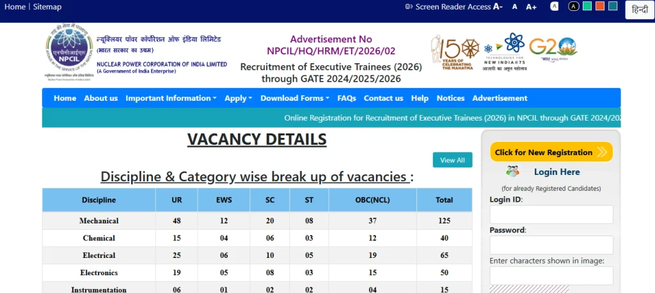This screenshot has width=655, height=293.
Task: Click the Mechanical discipline cell
Action: pyautogui.click(x=99, y=221)
